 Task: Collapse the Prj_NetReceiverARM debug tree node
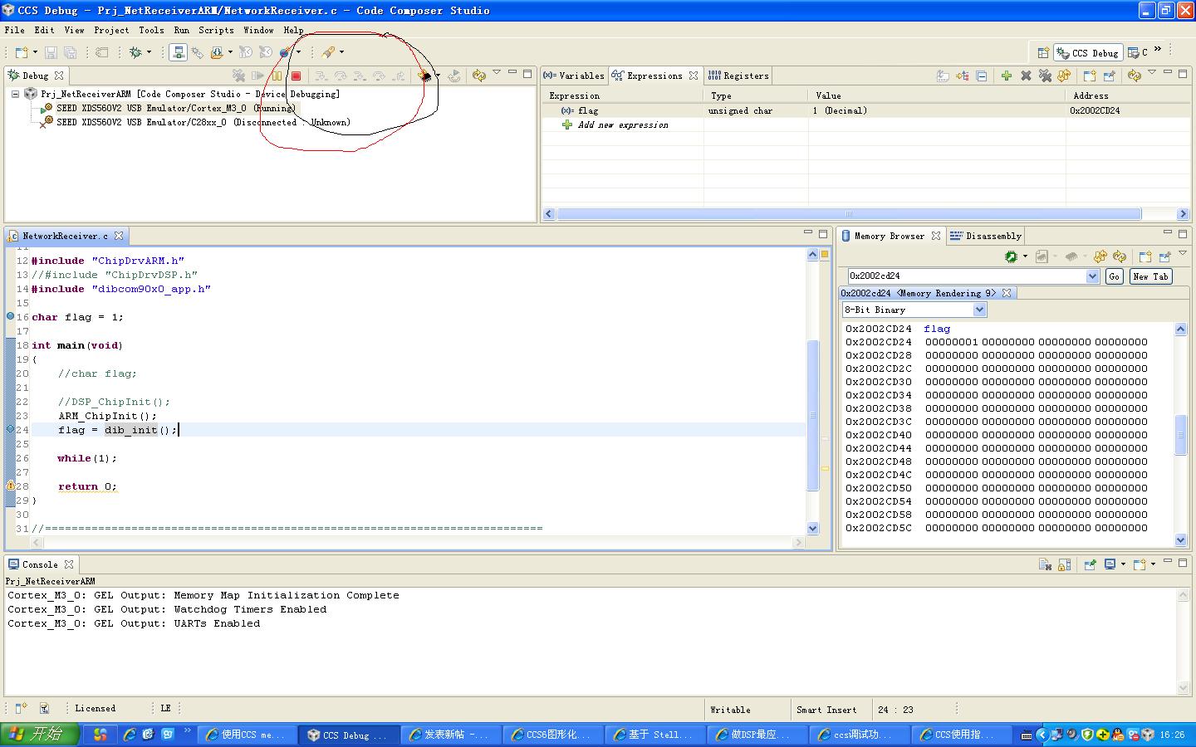click(x=15, y=94)
